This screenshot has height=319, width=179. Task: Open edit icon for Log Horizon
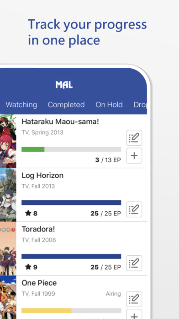[x=134, y=209]
